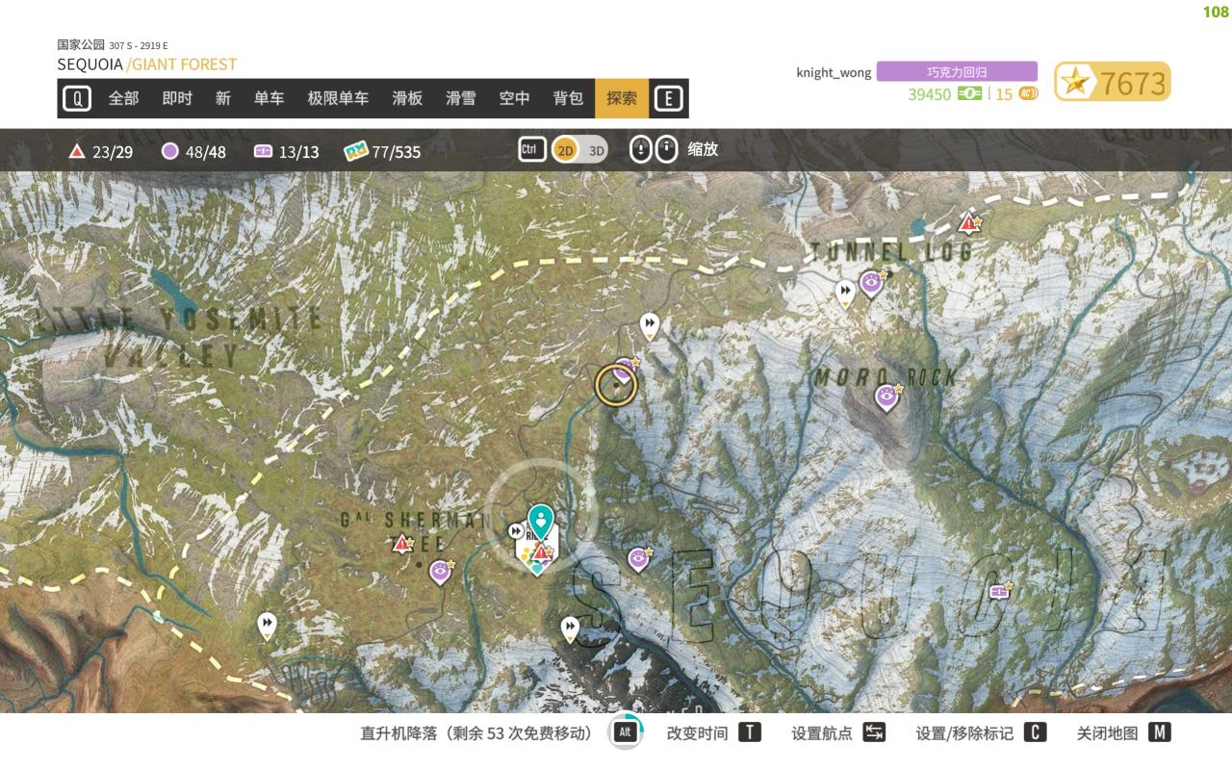Click the E next-tab key icon
The width and height of the screenshot is (1232, 770).
pos(668,98)
